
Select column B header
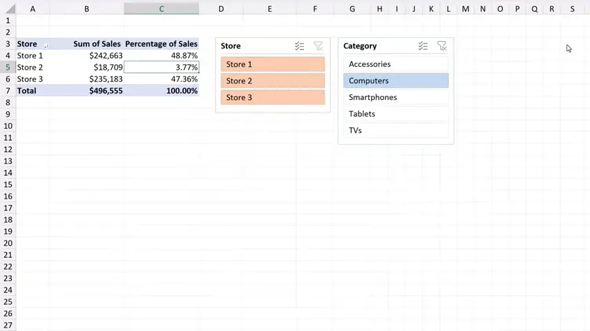tap(86, 8)
